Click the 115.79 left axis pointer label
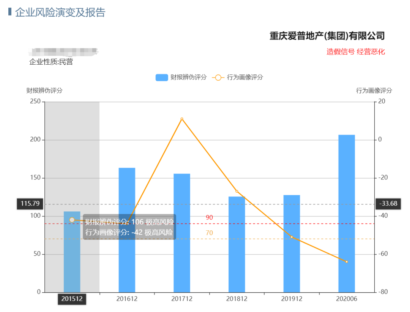Image resolution: width=410 pixels, height=312 pixels. [x=30, y=204]
